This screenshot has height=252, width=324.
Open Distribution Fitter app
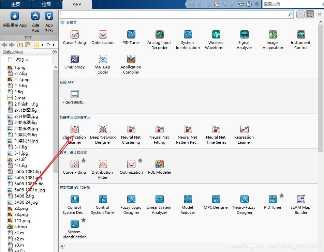(x=103, y=170)
